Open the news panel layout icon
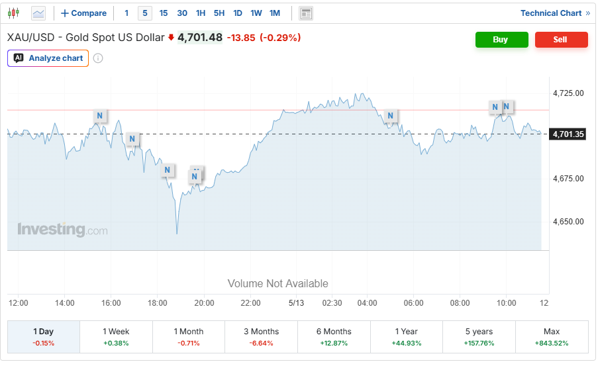This screenshot has width=598, height=368. 306,13
